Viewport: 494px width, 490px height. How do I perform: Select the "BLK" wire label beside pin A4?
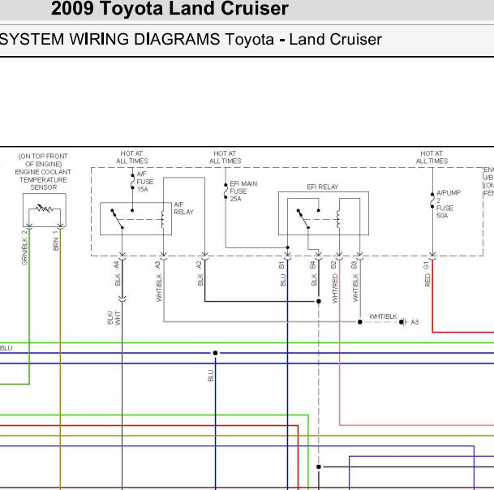tap(118, 280)
